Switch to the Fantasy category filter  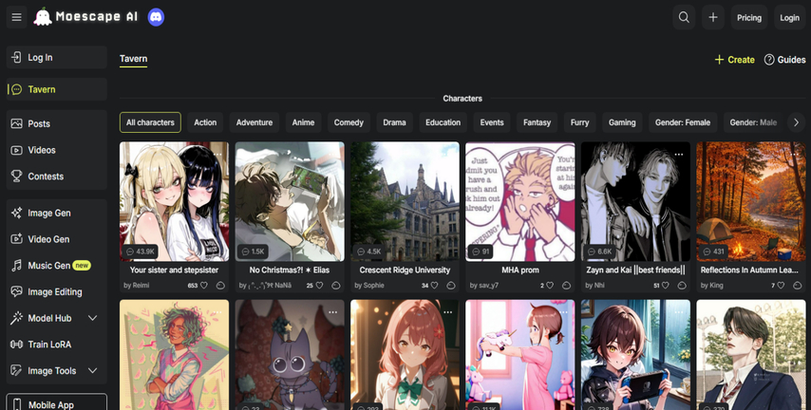[537, 122]
